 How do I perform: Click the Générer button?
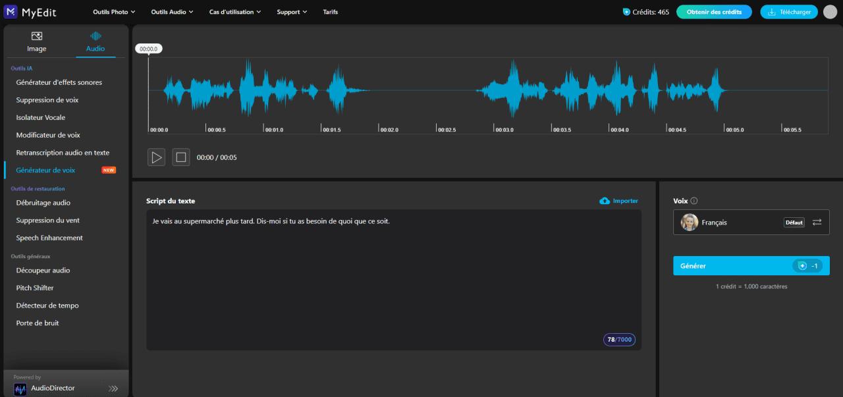pyautogui.click(x=751, y=266)
